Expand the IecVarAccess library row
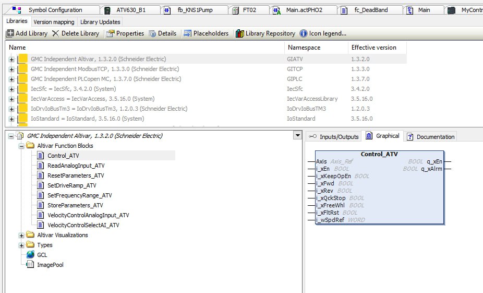Screen dimensions: 483x293 [x=11, y=99]
